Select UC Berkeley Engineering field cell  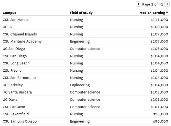[x=80, y=85]
